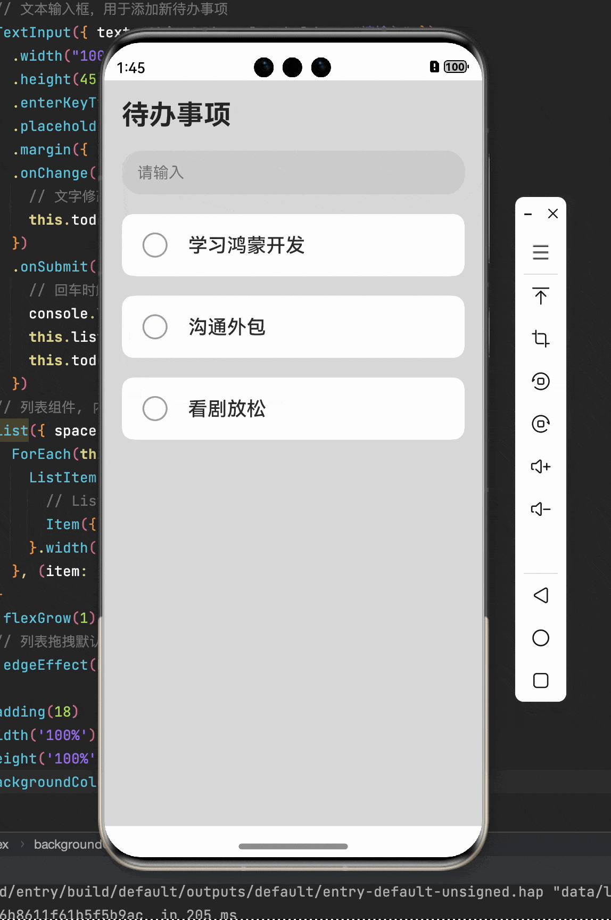Click the emulator Recents square button

coord(541,680)
